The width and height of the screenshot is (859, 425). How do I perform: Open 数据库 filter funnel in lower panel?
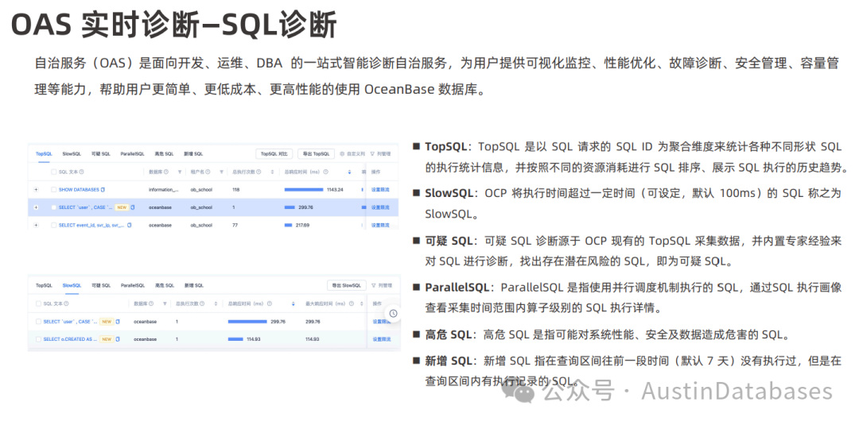click(x=165, y=303)
